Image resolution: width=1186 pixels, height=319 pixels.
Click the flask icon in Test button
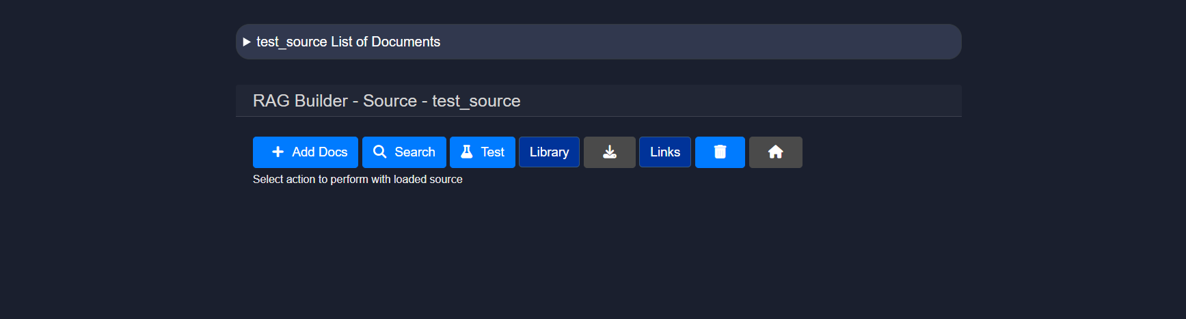[x=467, y=152]
